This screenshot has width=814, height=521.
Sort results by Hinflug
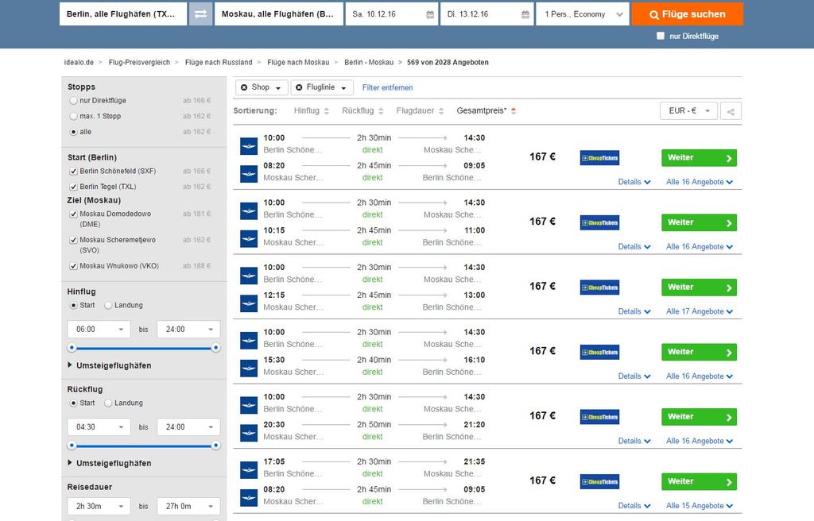(312, 110)
